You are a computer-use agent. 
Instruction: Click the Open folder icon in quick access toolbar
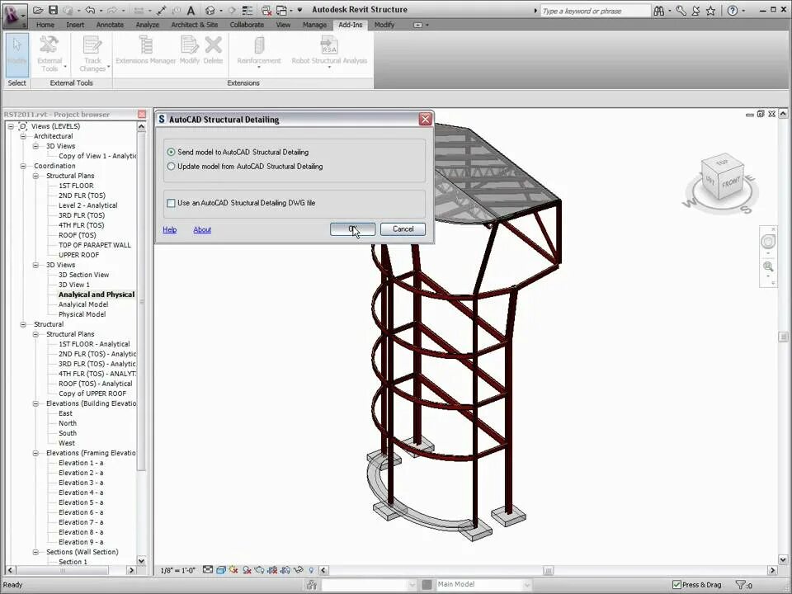(38, 10)
